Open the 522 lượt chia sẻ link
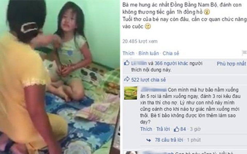 [x=149, y=80]
